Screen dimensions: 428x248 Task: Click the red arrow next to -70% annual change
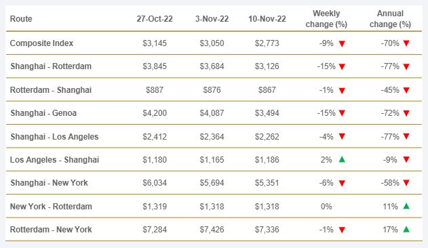click(406, 43)
